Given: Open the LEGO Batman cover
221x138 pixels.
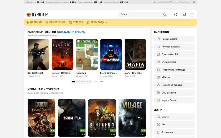Looking at the screenshot, I should 111,54.
